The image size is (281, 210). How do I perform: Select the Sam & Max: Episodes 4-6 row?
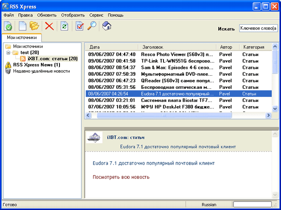point(178,68)
